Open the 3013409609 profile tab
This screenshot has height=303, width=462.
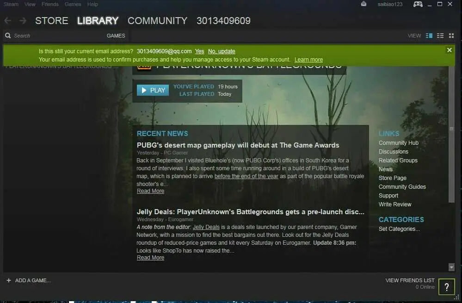tap(223, 21)
